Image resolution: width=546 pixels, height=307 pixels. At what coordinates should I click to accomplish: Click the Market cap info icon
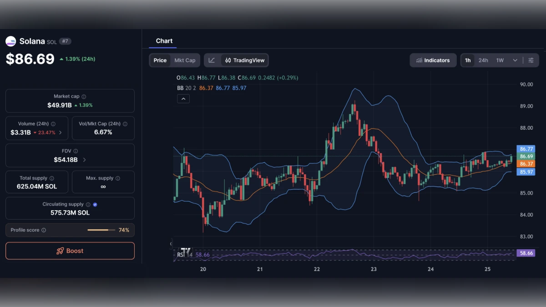tap(84, 96)
